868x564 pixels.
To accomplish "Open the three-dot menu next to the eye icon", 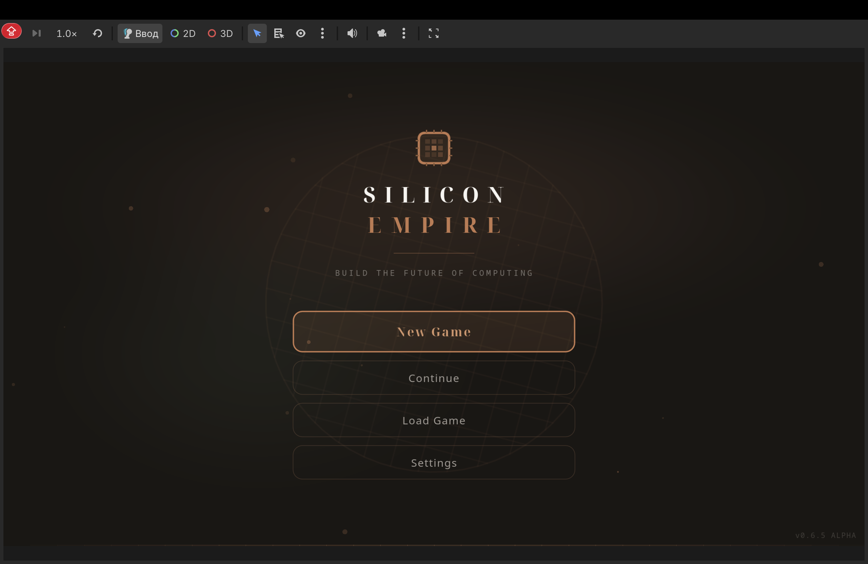I will (x=322, y=34).
